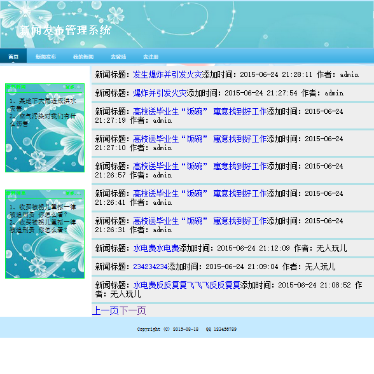Click timestamp 2015-06-24 21:28:11
The width and height of the screenshot is (374, 374).
tap(276, 74)
